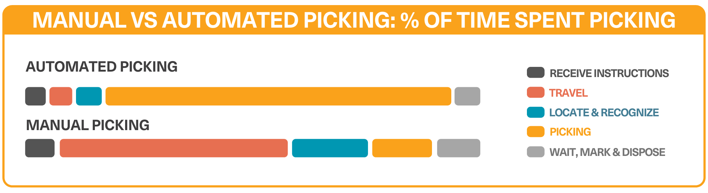The image size is (708, 193).
Task: Click the Automated Picking heading
Action: click(x=101, y=67)
